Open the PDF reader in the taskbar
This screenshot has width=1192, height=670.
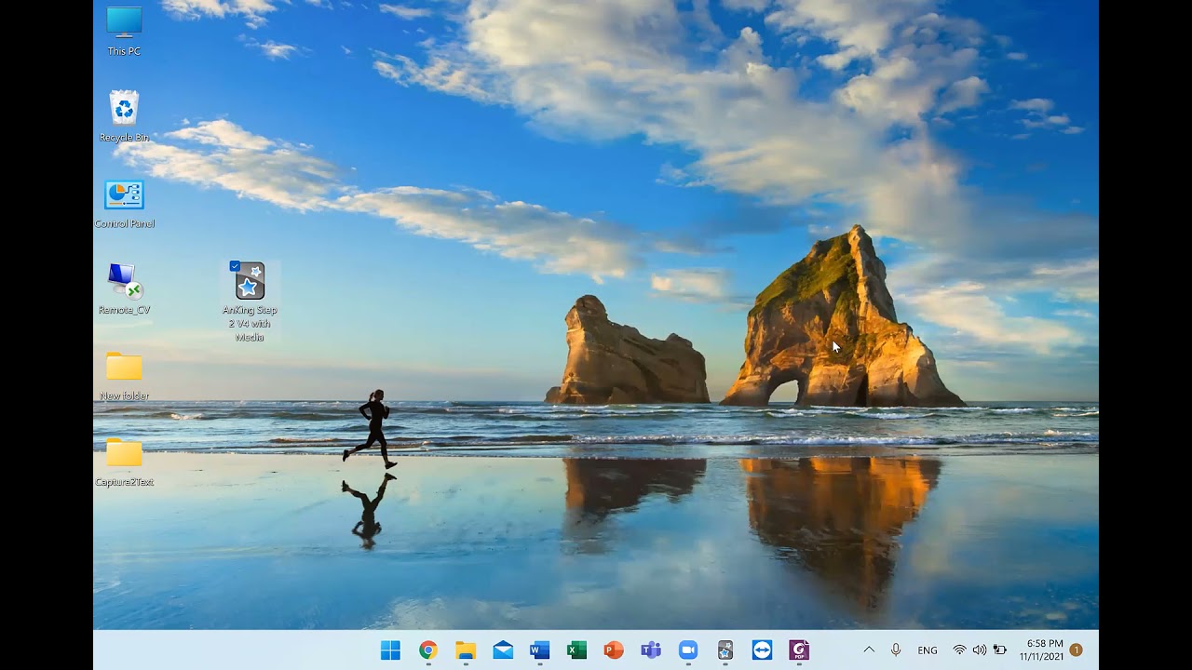799,650
